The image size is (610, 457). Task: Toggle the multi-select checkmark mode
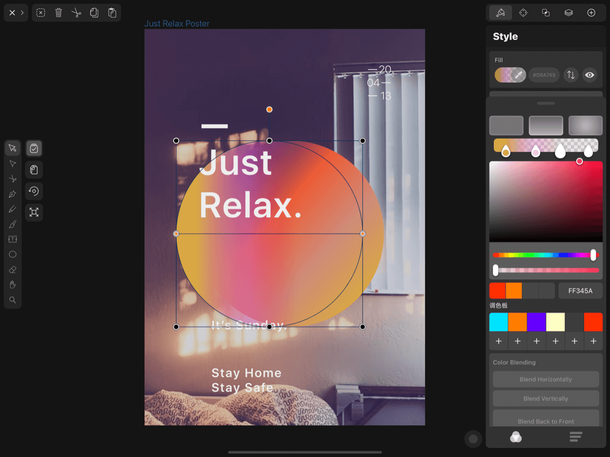(34, 148)
